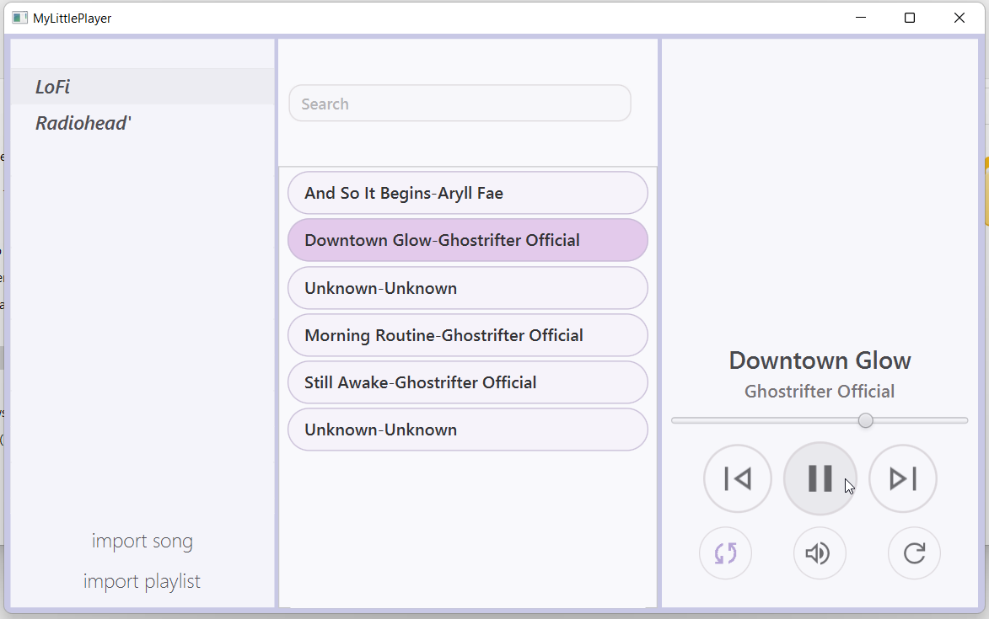Toggle repeat on the current song
Viewport: 989px width, 619px height.
click(x=914, y=553)
